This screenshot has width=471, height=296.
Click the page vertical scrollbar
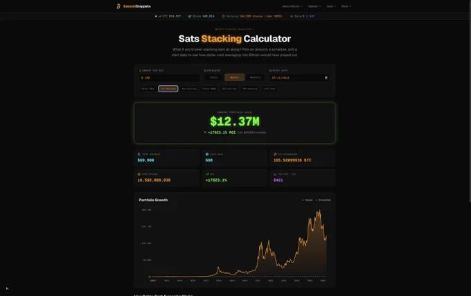(x=470, y=102)
